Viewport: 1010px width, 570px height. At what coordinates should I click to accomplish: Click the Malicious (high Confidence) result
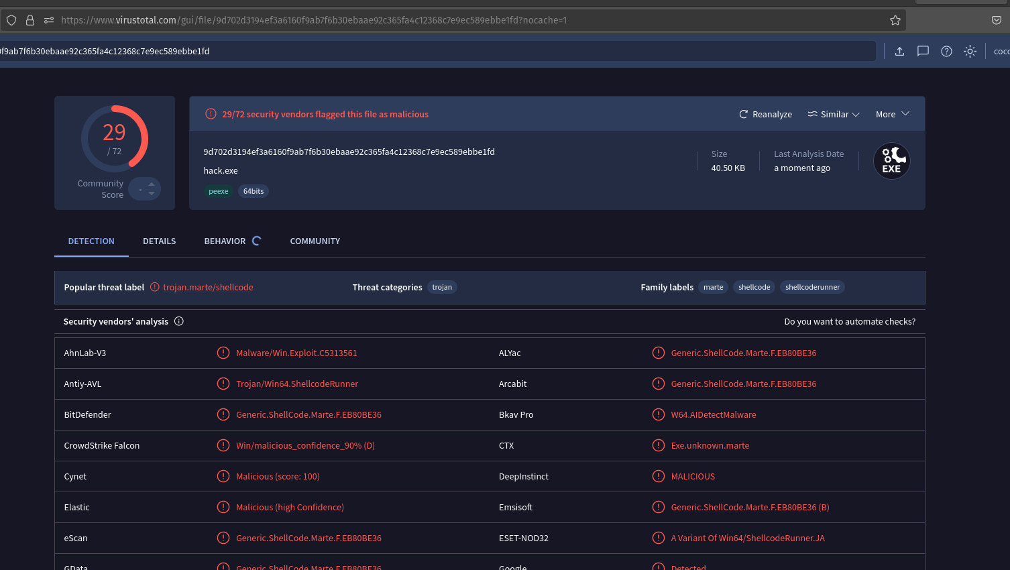[290, 507]
